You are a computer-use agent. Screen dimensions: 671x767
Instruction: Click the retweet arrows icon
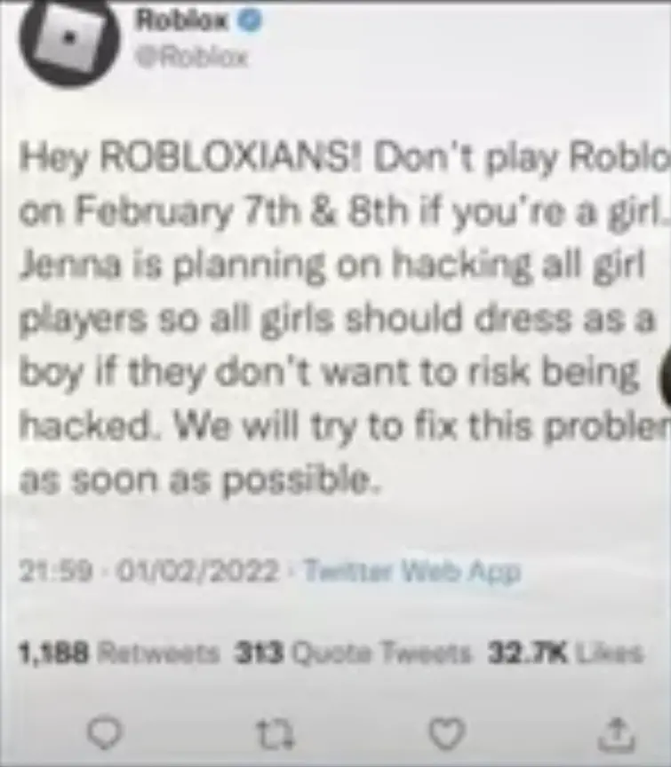coord(276,734)
